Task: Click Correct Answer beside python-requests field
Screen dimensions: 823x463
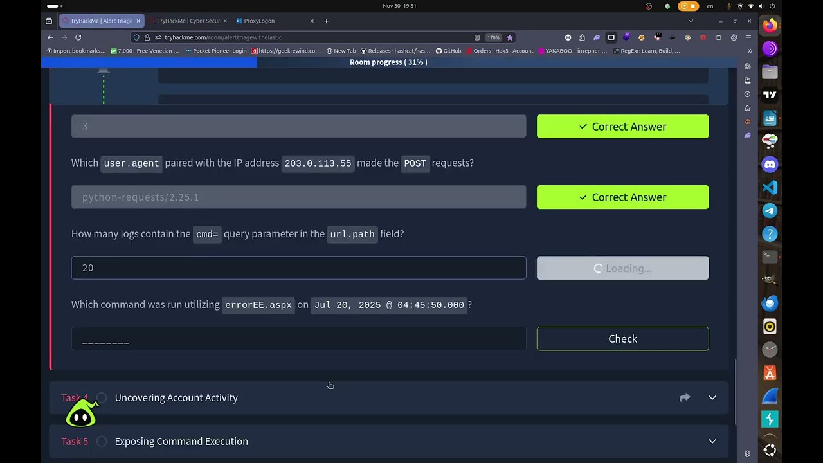Action: click(x=622, y=197)
